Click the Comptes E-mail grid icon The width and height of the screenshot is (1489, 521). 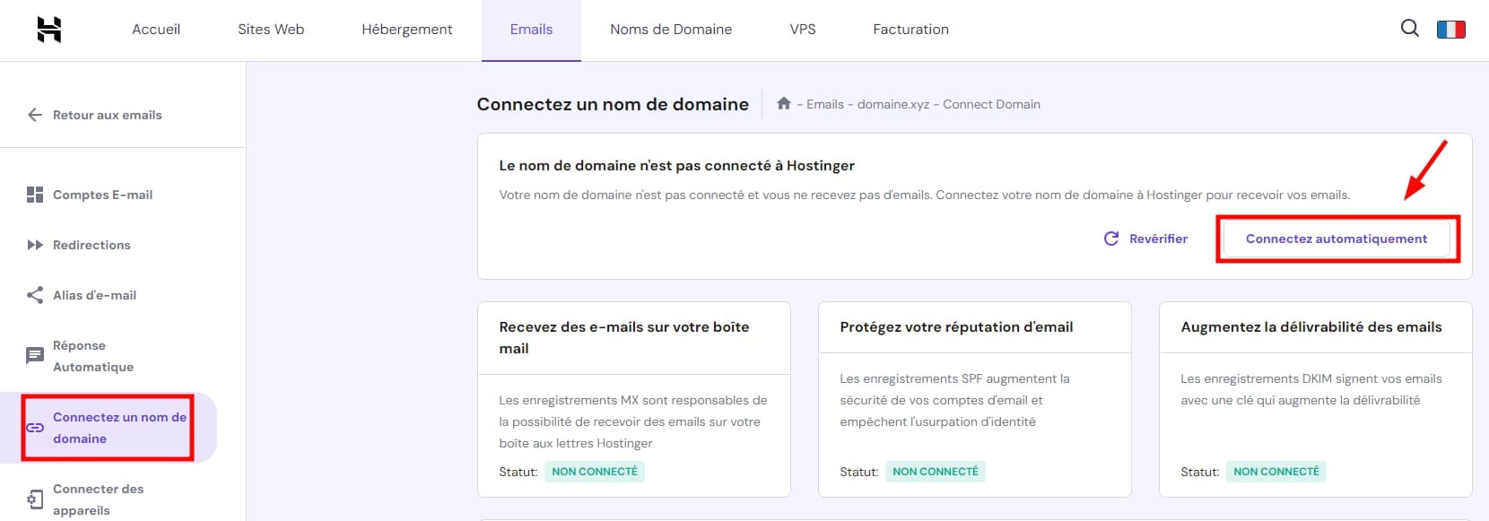pos(35,195)
